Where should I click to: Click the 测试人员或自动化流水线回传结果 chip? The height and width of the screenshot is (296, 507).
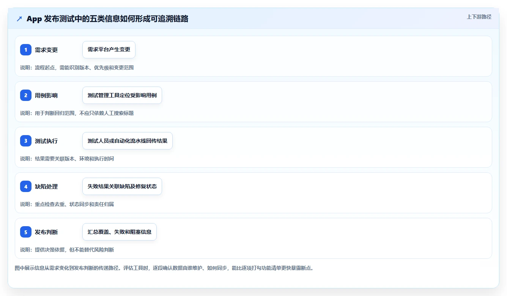pyautogui.click(x=128, y=141)
